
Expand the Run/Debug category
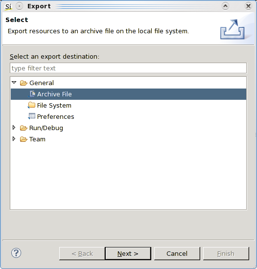[14, 128]
